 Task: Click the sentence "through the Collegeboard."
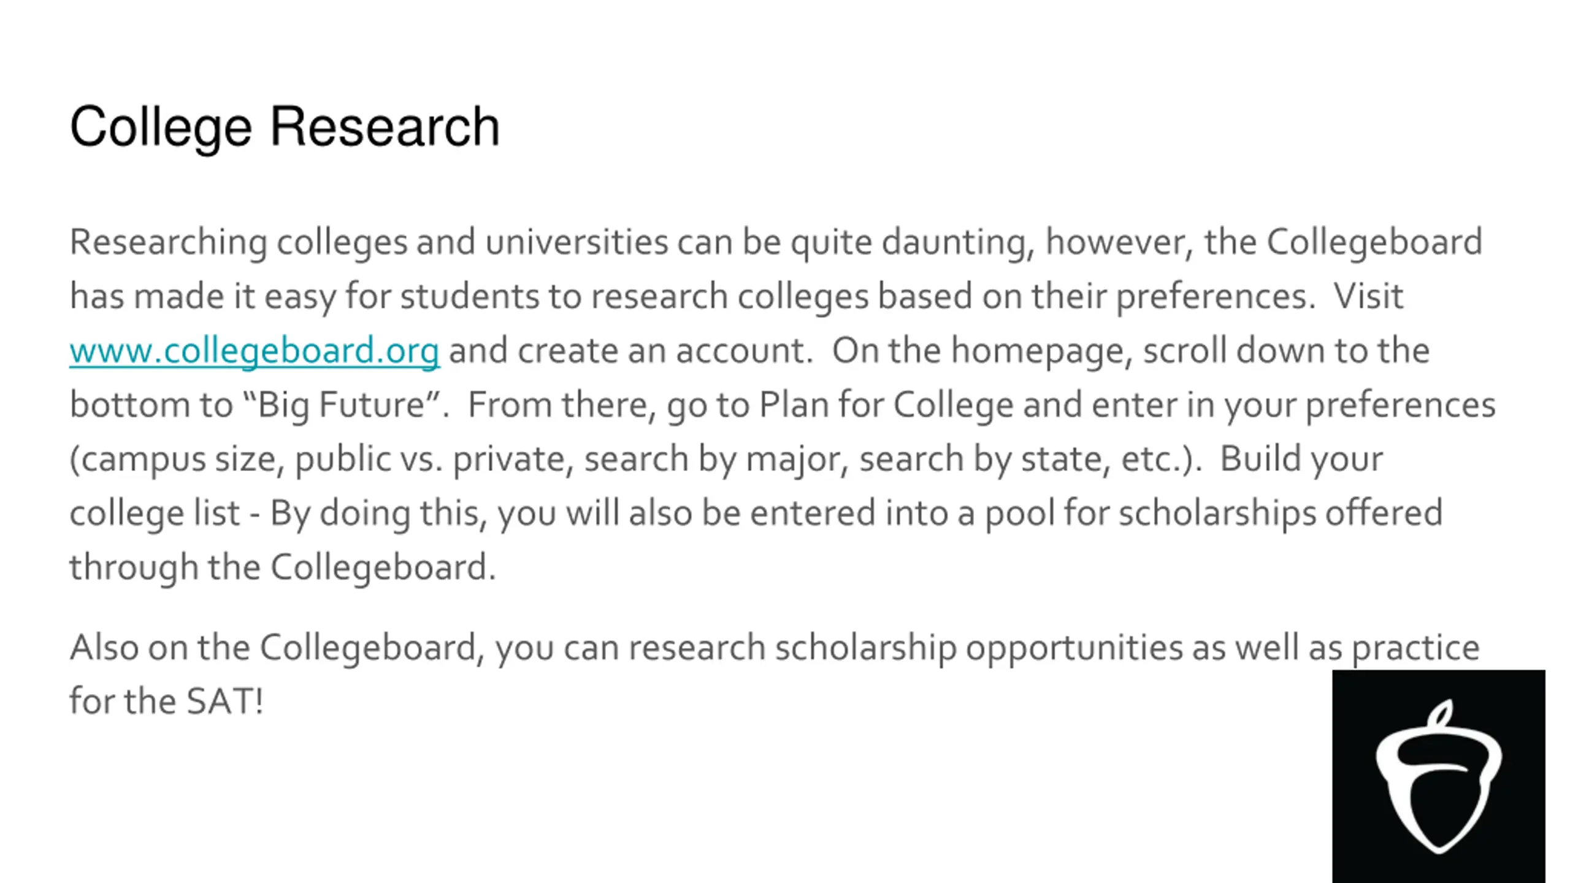click(x=283, y=567)
